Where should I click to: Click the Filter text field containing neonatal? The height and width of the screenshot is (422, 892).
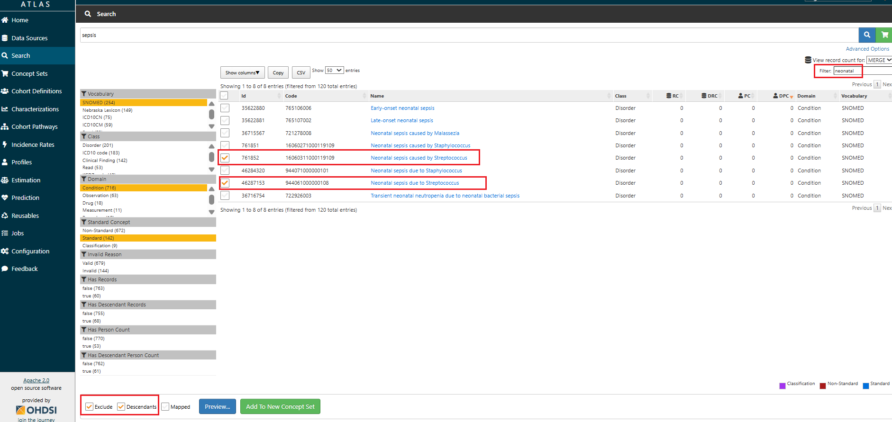(x=847, y=71)
